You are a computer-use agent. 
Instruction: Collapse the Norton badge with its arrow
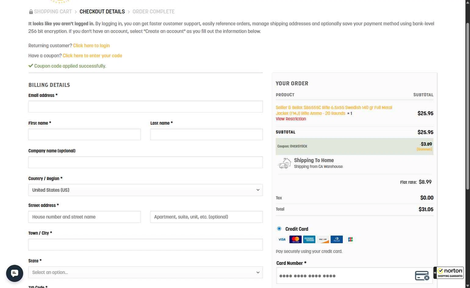pos(435,273)
